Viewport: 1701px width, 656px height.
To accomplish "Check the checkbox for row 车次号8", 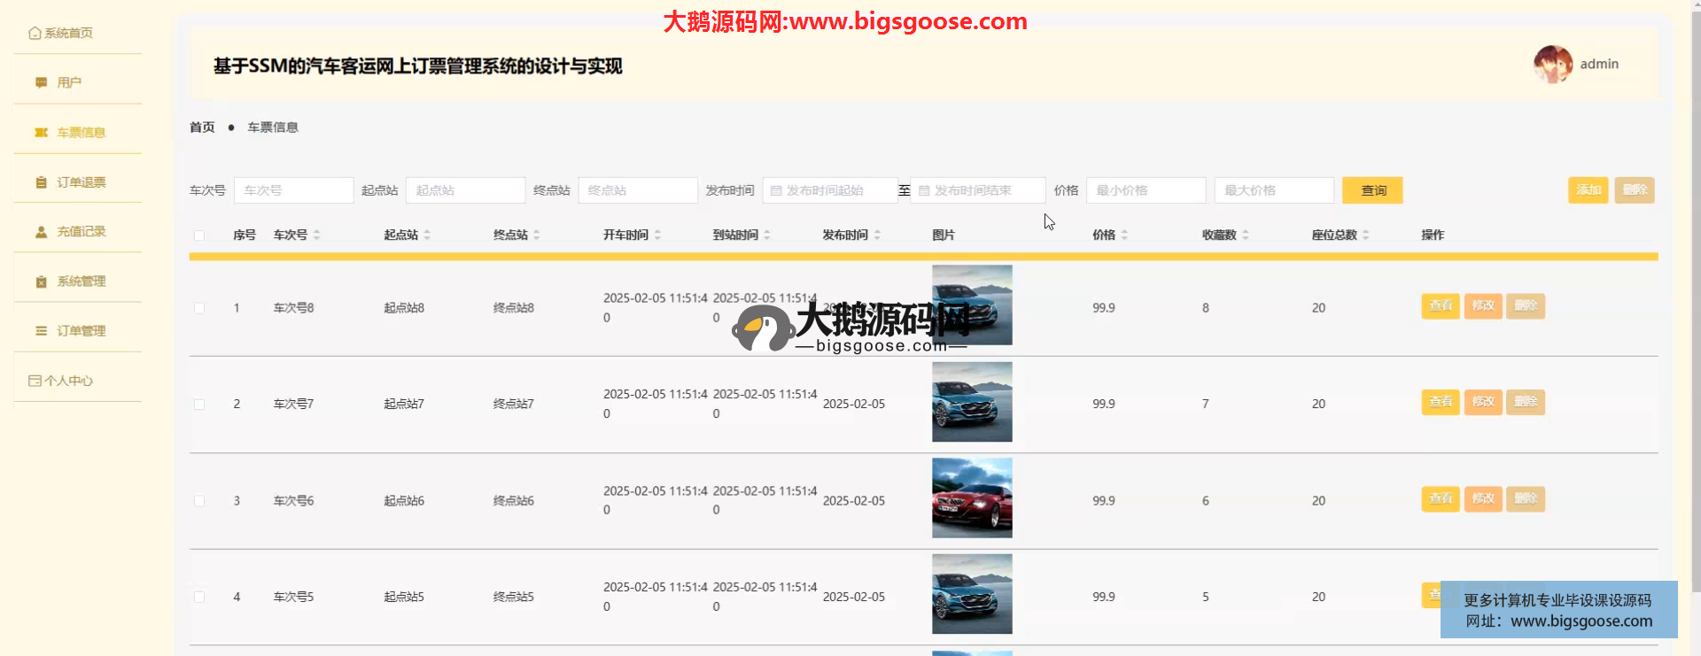I will click(199, 308).
